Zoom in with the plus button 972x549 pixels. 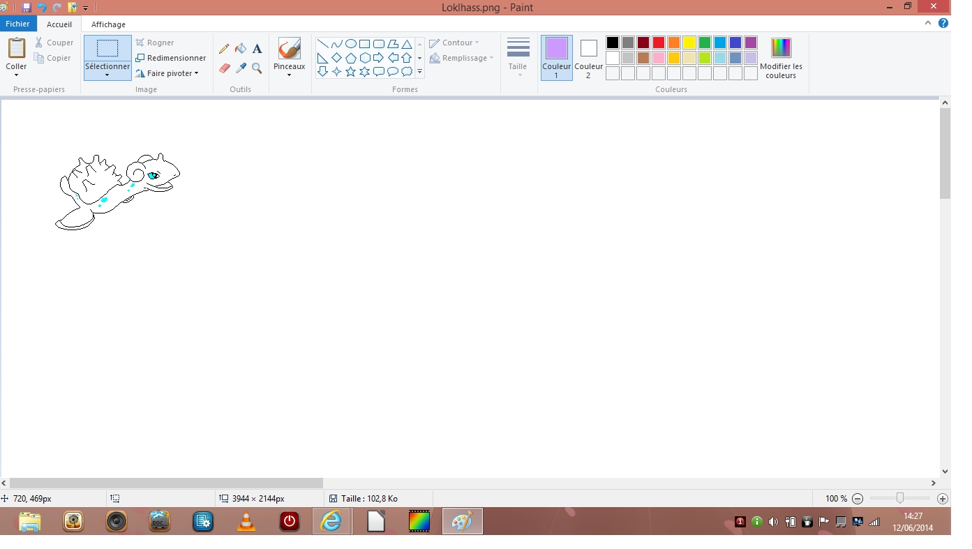point(943,499)
